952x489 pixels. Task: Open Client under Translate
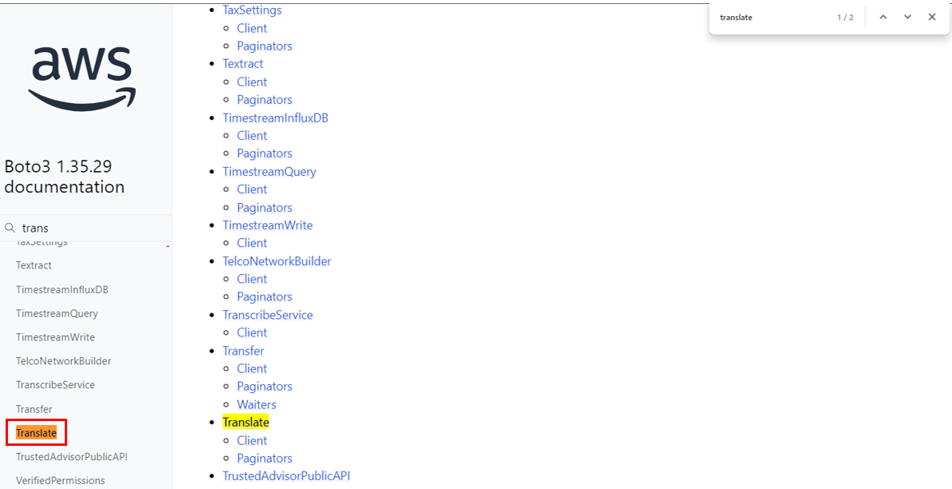252,439
